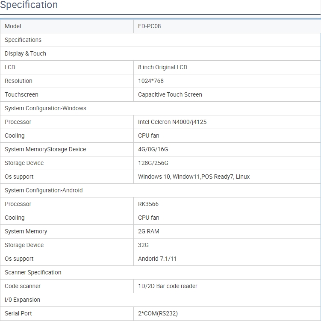
Task: Select 'Intel Celeron N4000/j4125' processor value
Action: [172, 122]
